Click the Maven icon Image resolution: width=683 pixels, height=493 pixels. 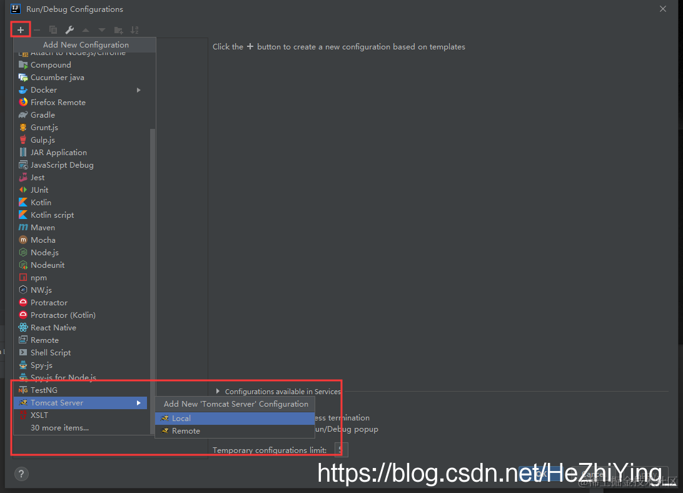tap(23, 228)
